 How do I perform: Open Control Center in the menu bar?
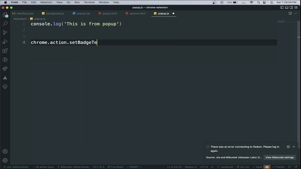(x=264, y=2)
